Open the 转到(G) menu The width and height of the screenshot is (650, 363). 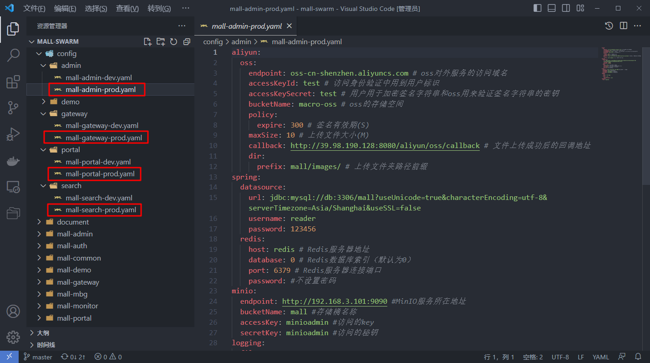(159, 8)
